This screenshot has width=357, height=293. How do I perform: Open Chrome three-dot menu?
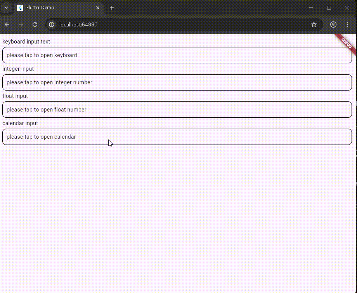coord(347,24)
